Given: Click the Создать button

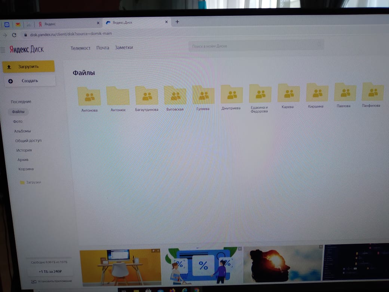Looking at the screenshot, I should tap(30, 81).
